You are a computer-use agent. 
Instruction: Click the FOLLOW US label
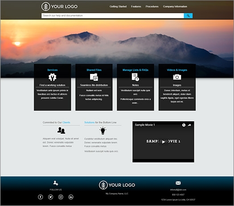click(56, 190)
